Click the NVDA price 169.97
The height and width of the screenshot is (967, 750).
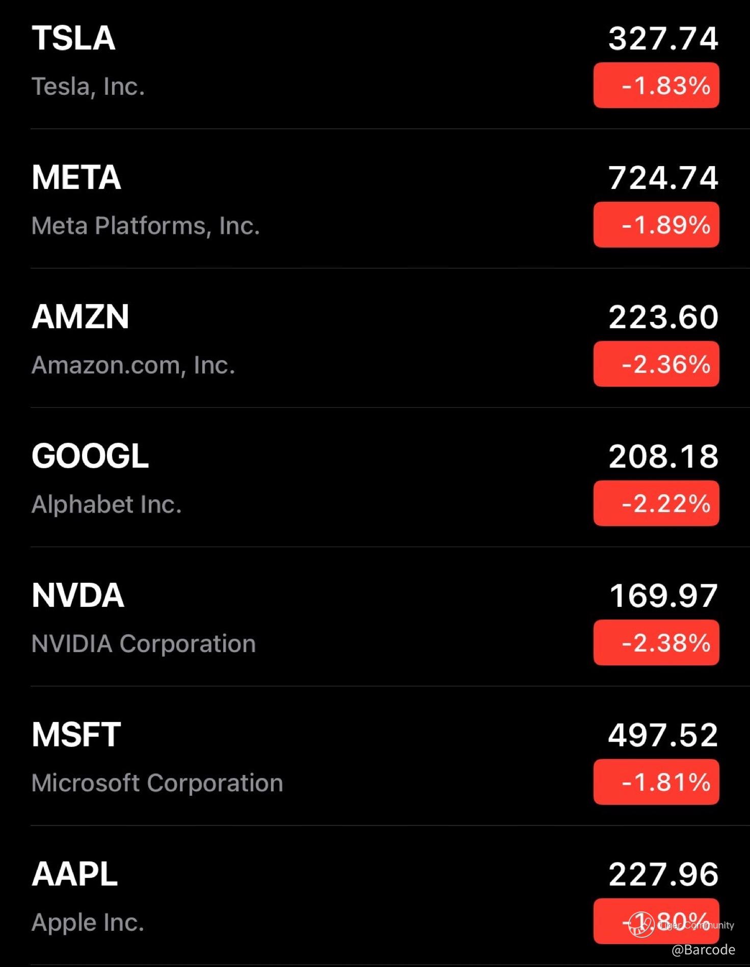pos(663,596)
